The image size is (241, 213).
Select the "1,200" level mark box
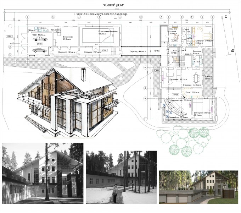tap(9, 36)
